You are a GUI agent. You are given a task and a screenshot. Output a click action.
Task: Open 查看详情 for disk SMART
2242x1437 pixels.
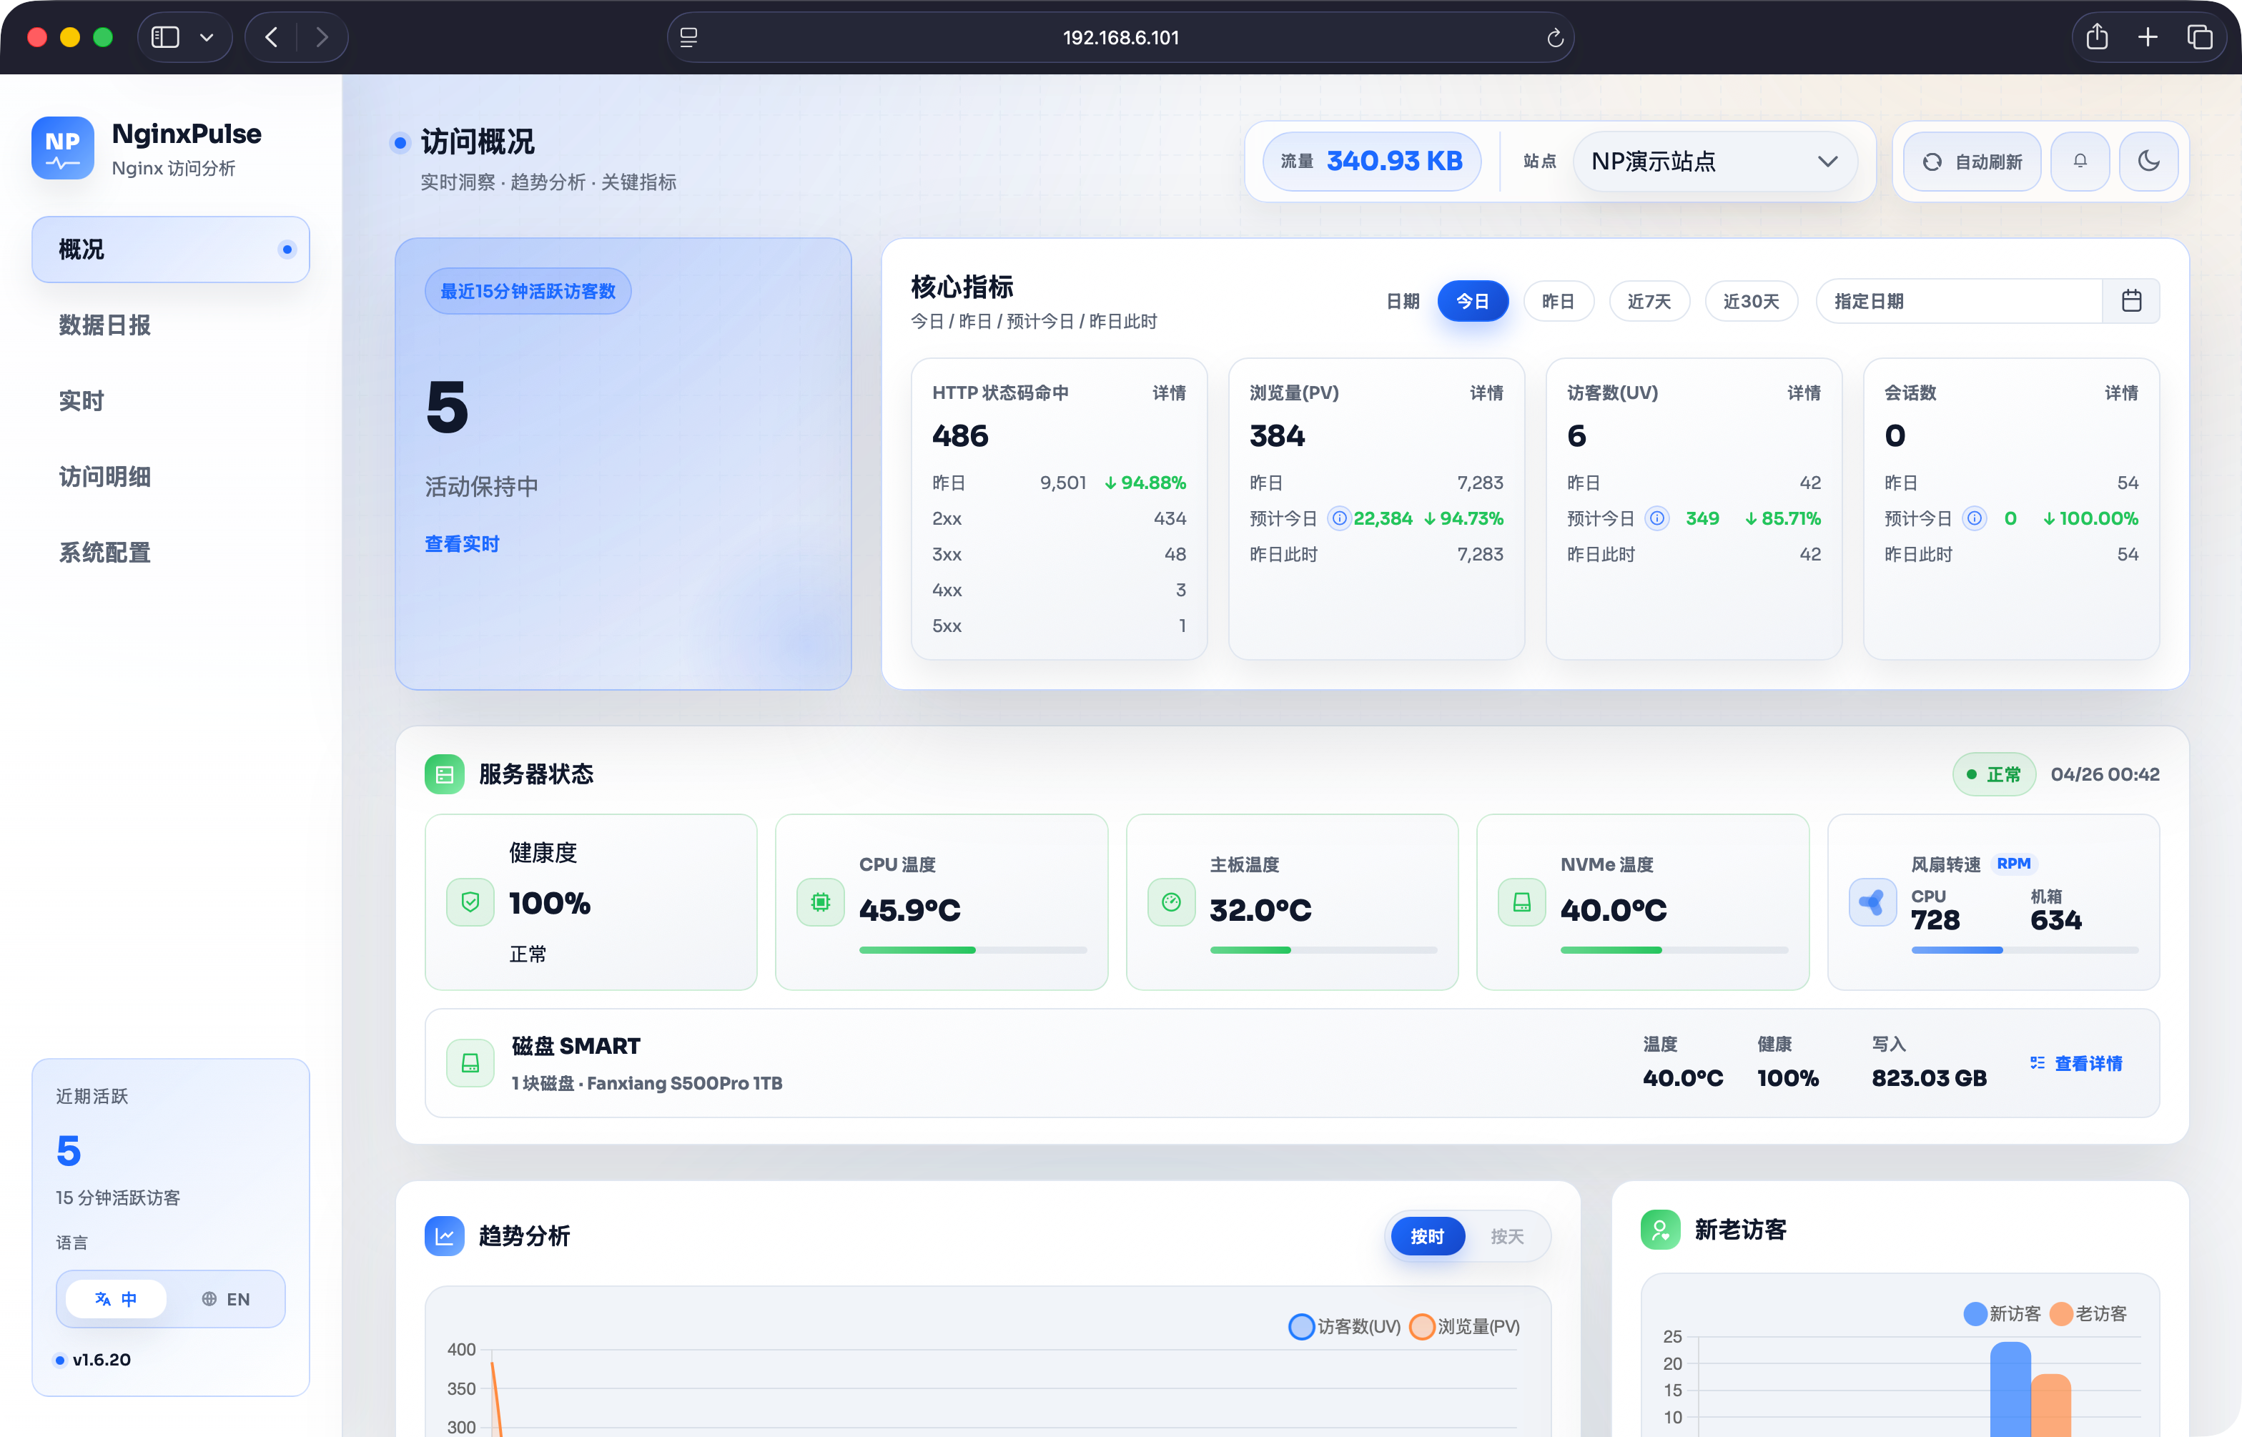(2077, 1064)
